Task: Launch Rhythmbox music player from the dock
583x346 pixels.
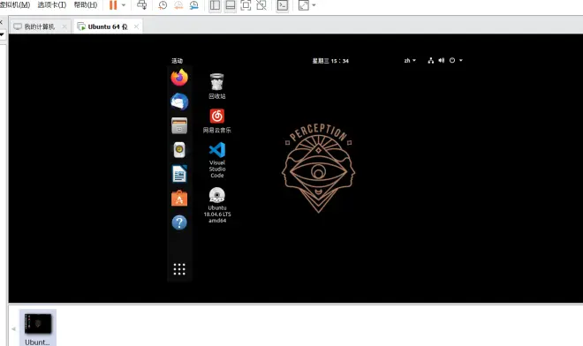Action: click(x=179, y=150)
